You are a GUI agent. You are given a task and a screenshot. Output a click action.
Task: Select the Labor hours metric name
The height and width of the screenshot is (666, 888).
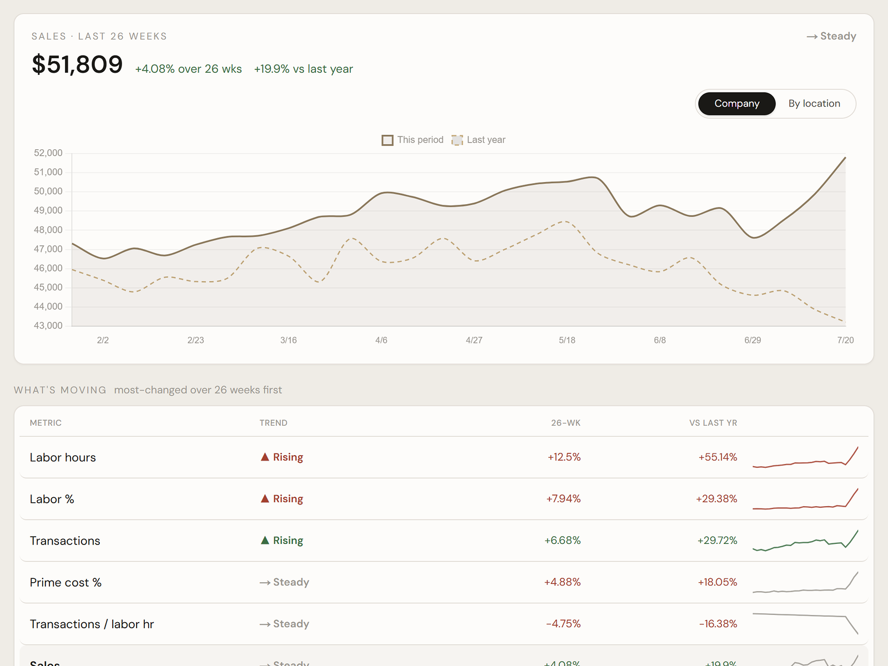click(63, 457)
